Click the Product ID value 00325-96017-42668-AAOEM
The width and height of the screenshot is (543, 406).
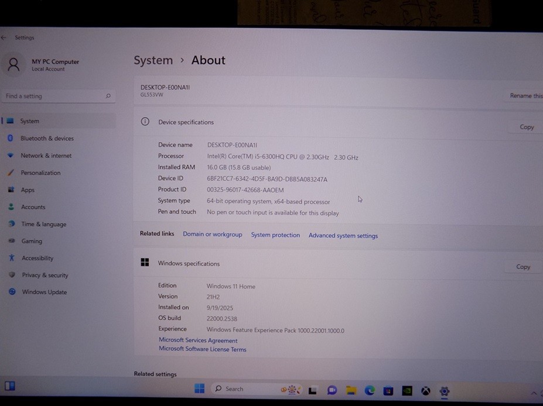(x=245, y=190)
